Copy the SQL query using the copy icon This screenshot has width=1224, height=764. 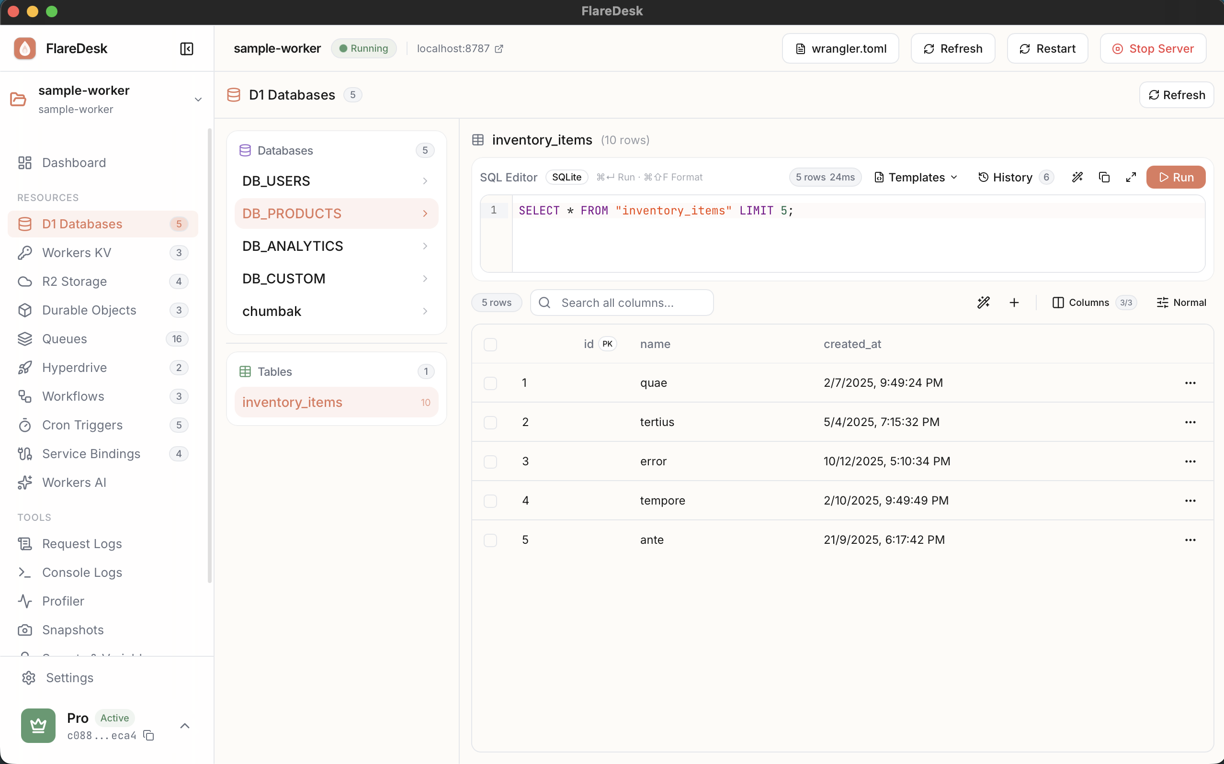pyautogui.click(x=1104, y=177)
